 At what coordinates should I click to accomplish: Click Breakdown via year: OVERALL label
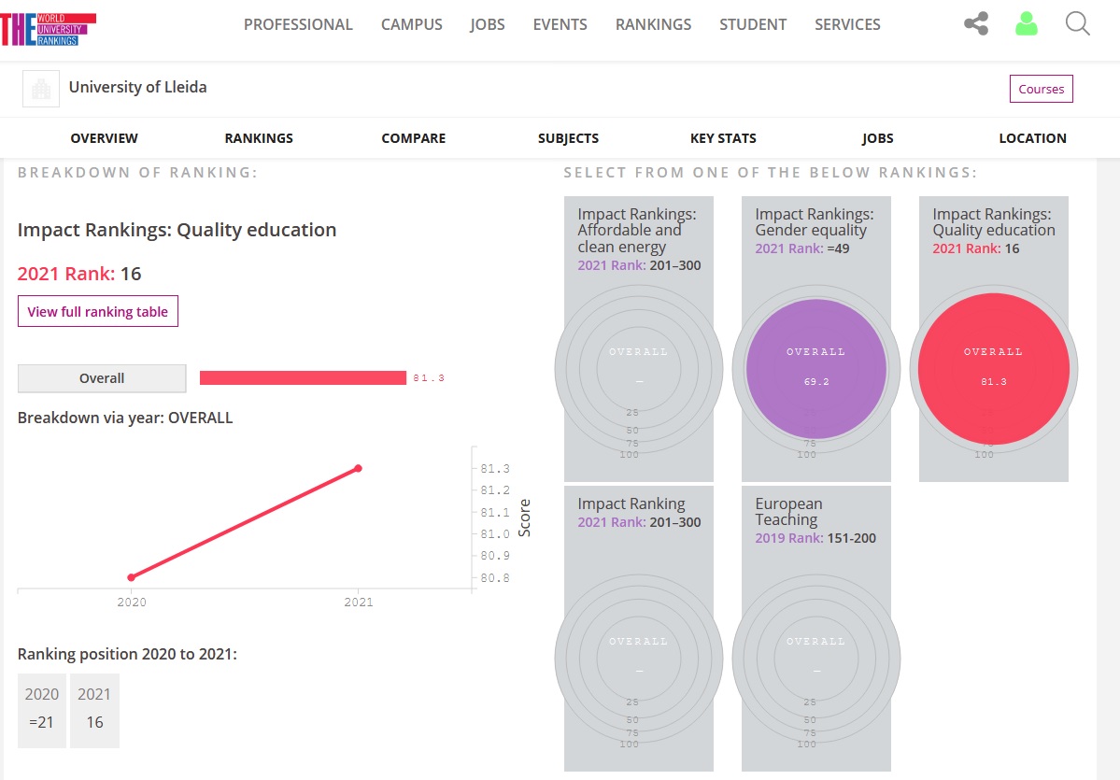click(125, 418)
